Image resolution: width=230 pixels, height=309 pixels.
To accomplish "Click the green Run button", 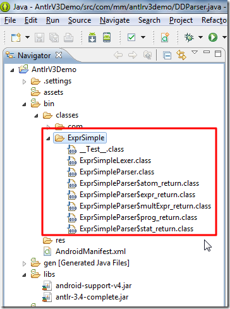I will tap(213, 37).
